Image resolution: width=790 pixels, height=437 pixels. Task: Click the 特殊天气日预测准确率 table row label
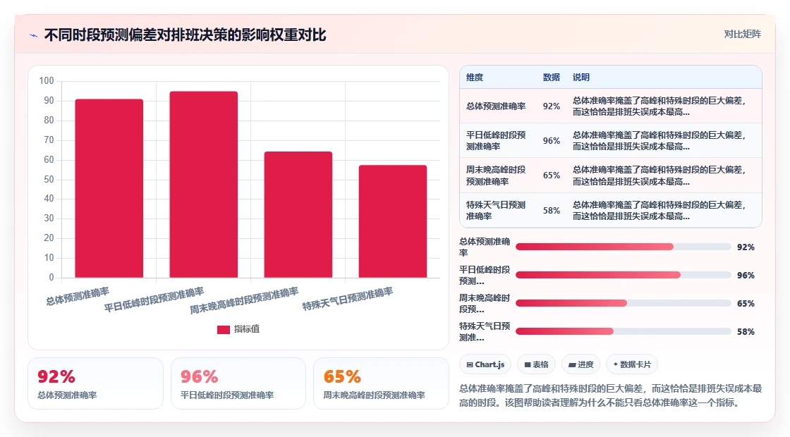pos(496,211)
